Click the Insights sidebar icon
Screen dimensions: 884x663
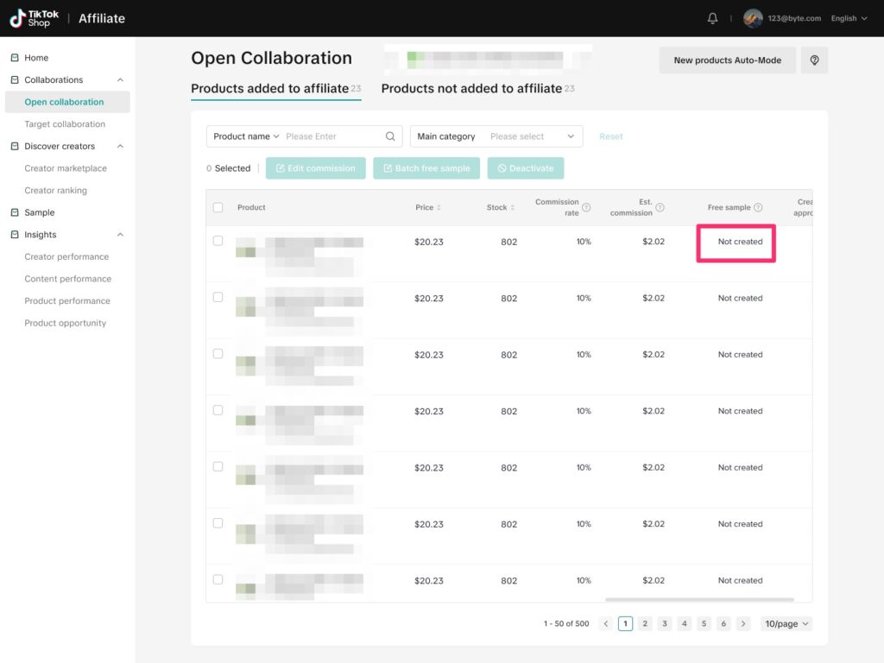click(15, 235)
